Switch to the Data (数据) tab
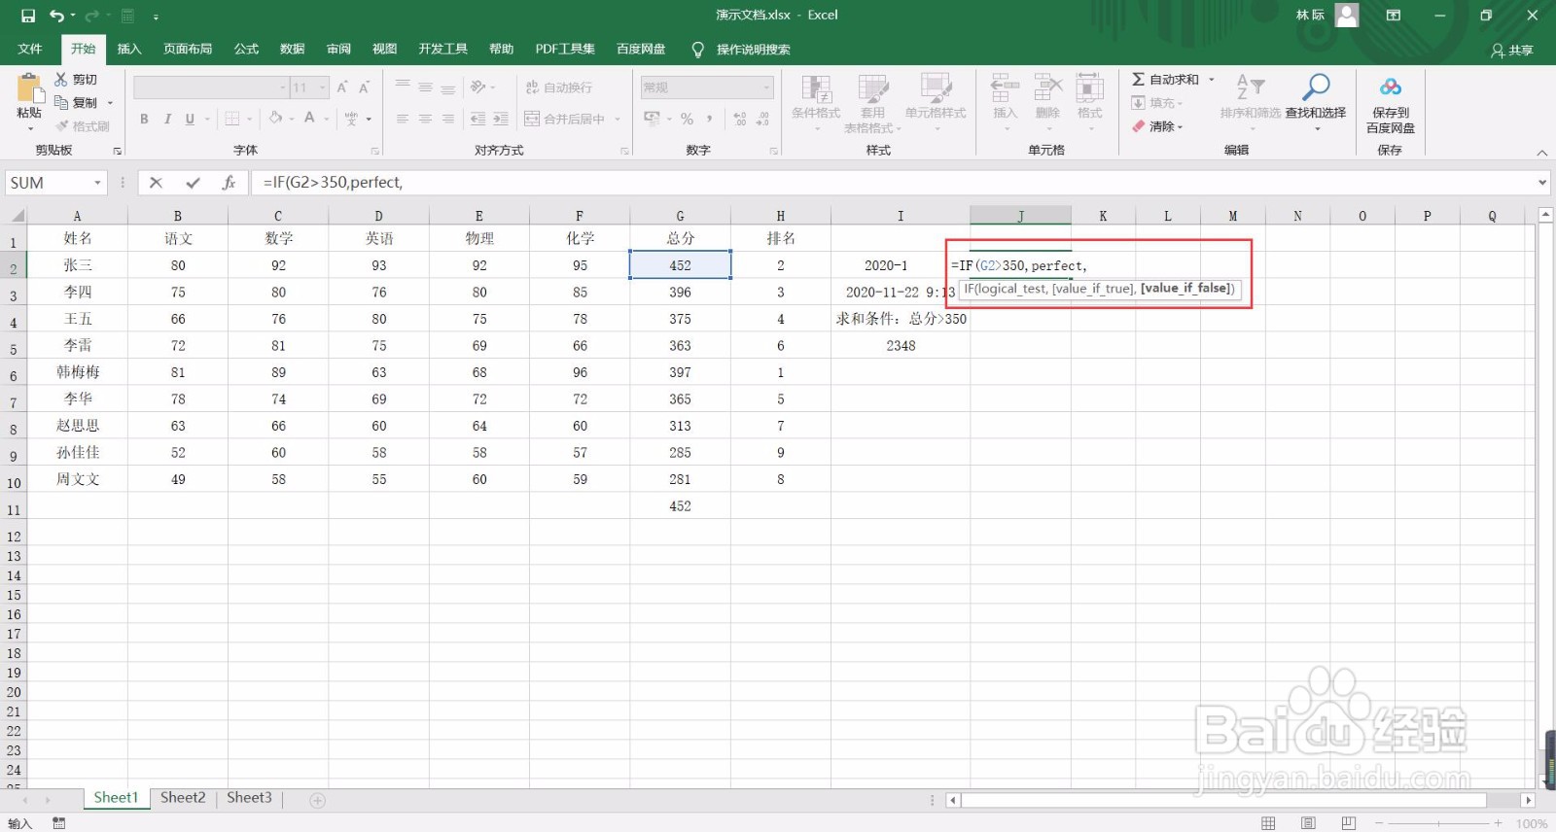 [292, 49]
